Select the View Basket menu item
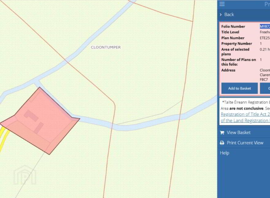This screenshot has height=198, width=270. pos(238,133)
